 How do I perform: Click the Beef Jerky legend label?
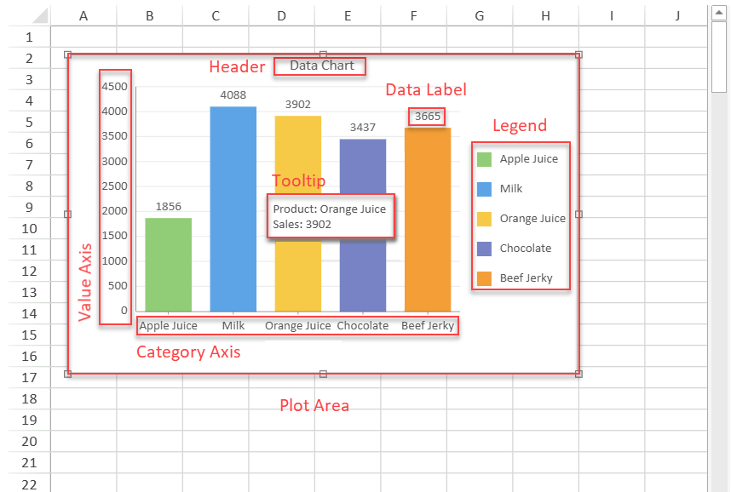pos(526,278)
